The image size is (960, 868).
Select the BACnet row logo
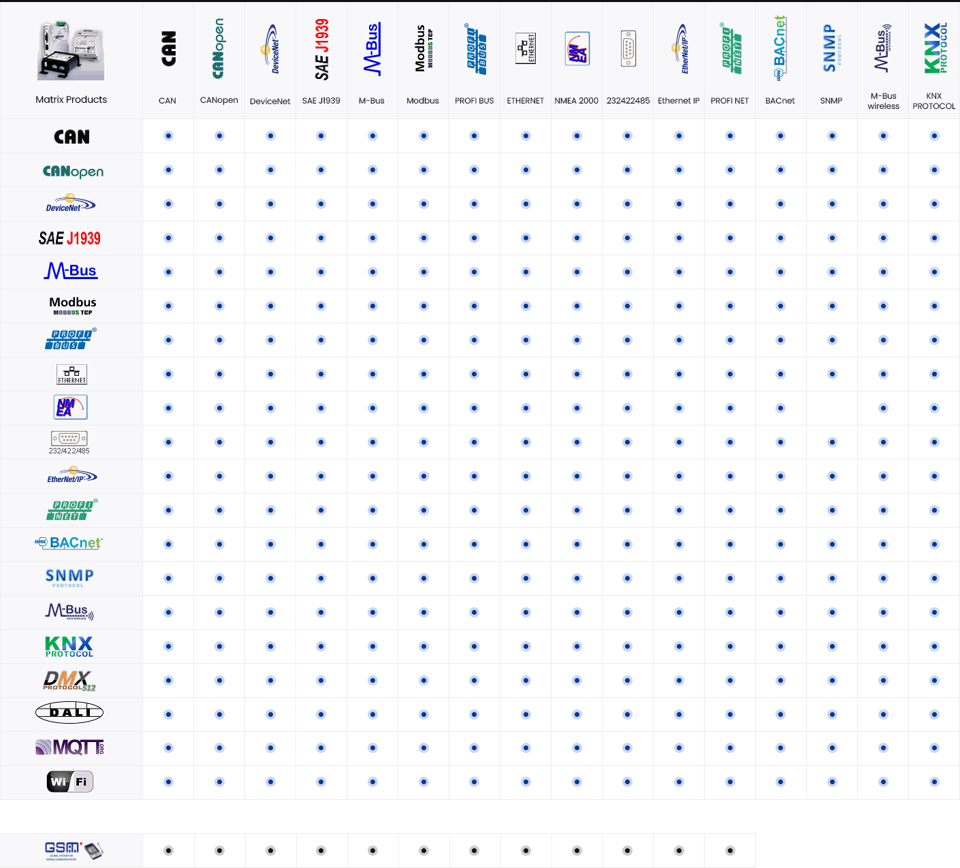coord(69,543)
